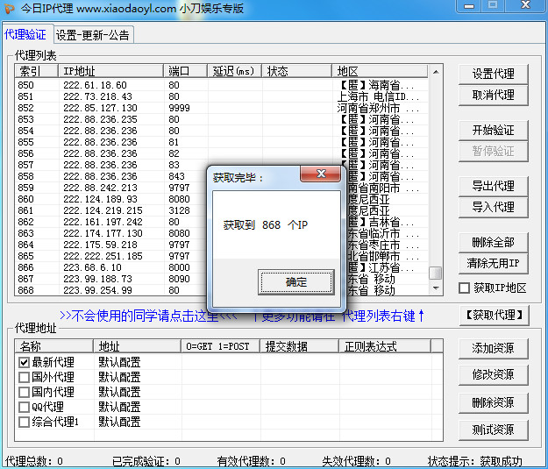The height and width of the screenshot is (469, 548).
Task: Select proxy row with IP 222.85.127.130
Action: pos(99,108)
